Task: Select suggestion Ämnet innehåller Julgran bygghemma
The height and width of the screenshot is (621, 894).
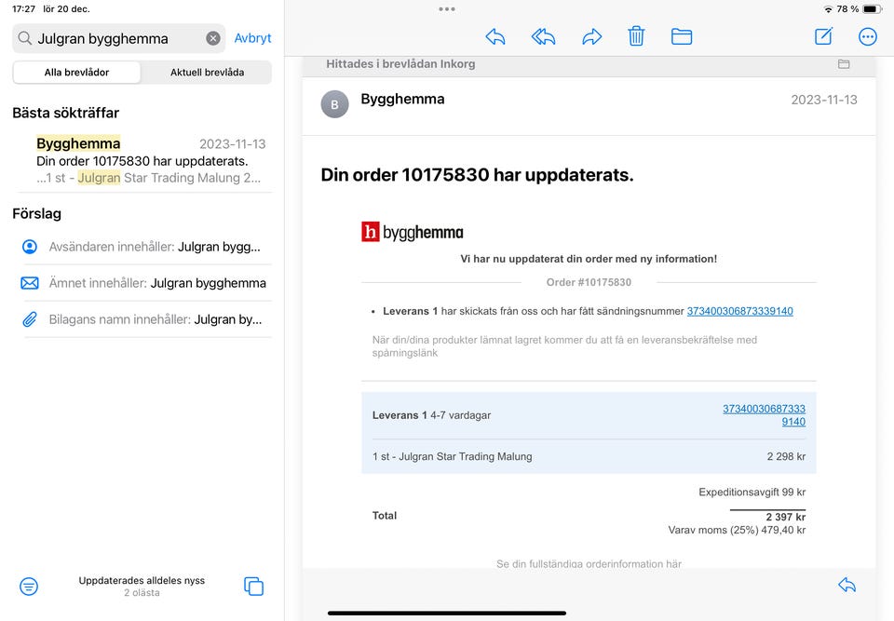Action: [147, 283]
